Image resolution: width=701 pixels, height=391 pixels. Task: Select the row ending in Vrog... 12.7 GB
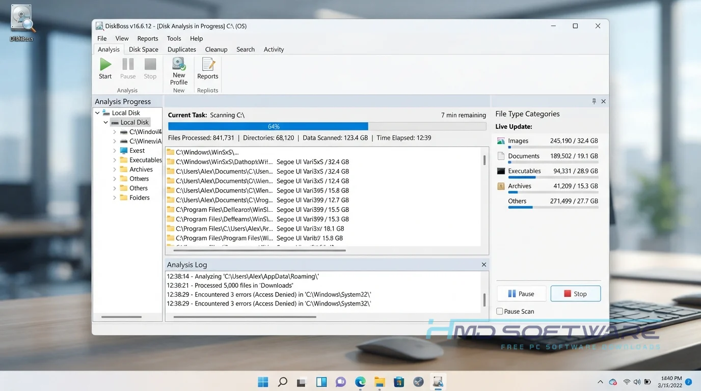click(x=258, y=200)
